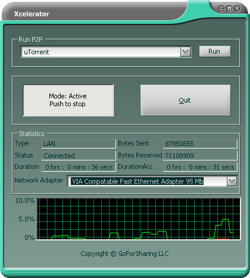
Task: Close the Xcelerator window
Action: click(237, 8)
